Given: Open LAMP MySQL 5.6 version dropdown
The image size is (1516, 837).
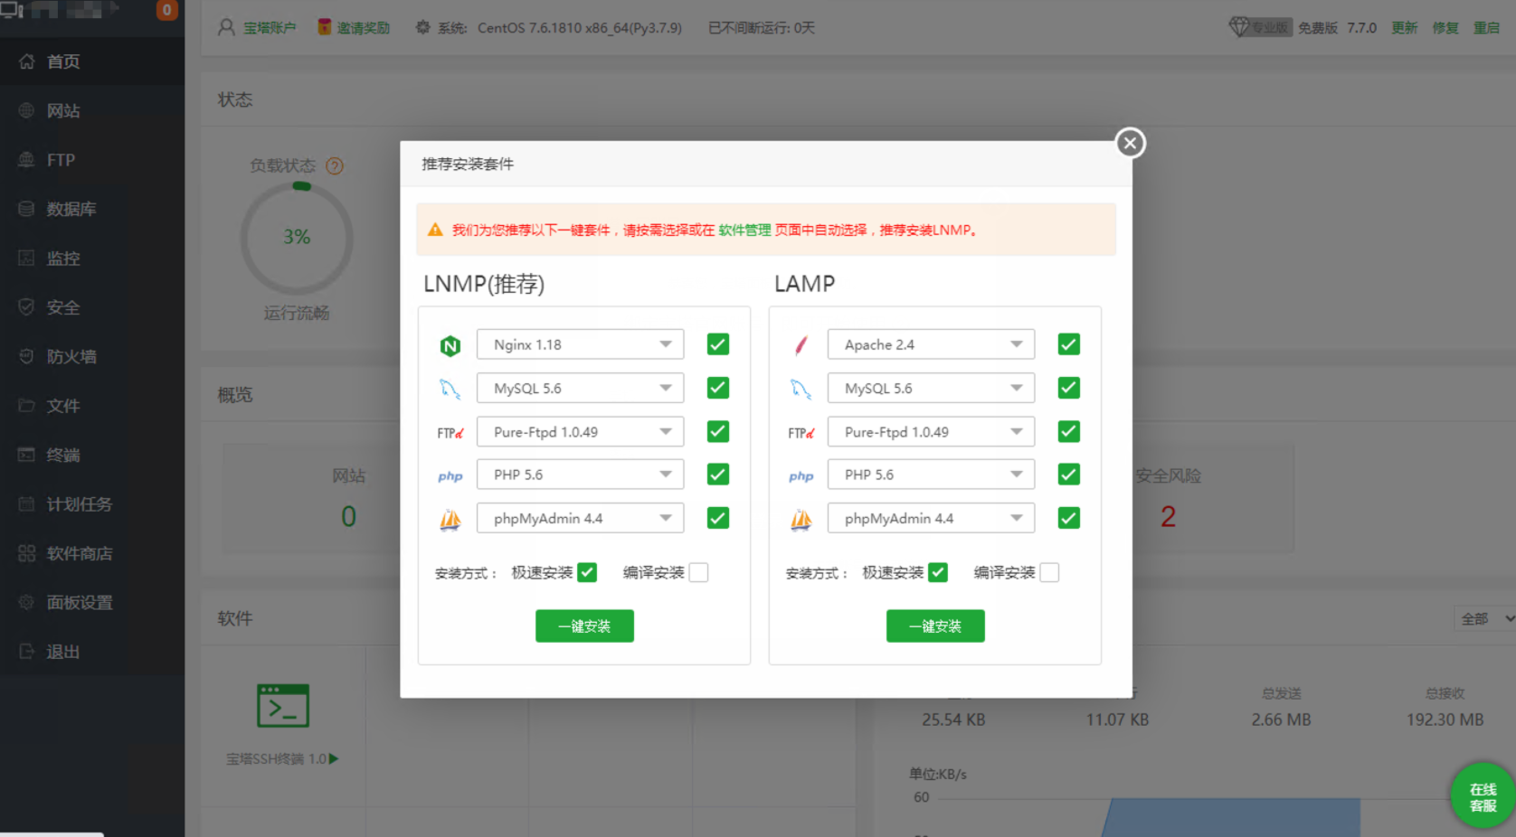Looking at the screenshot, I should 931,388.
